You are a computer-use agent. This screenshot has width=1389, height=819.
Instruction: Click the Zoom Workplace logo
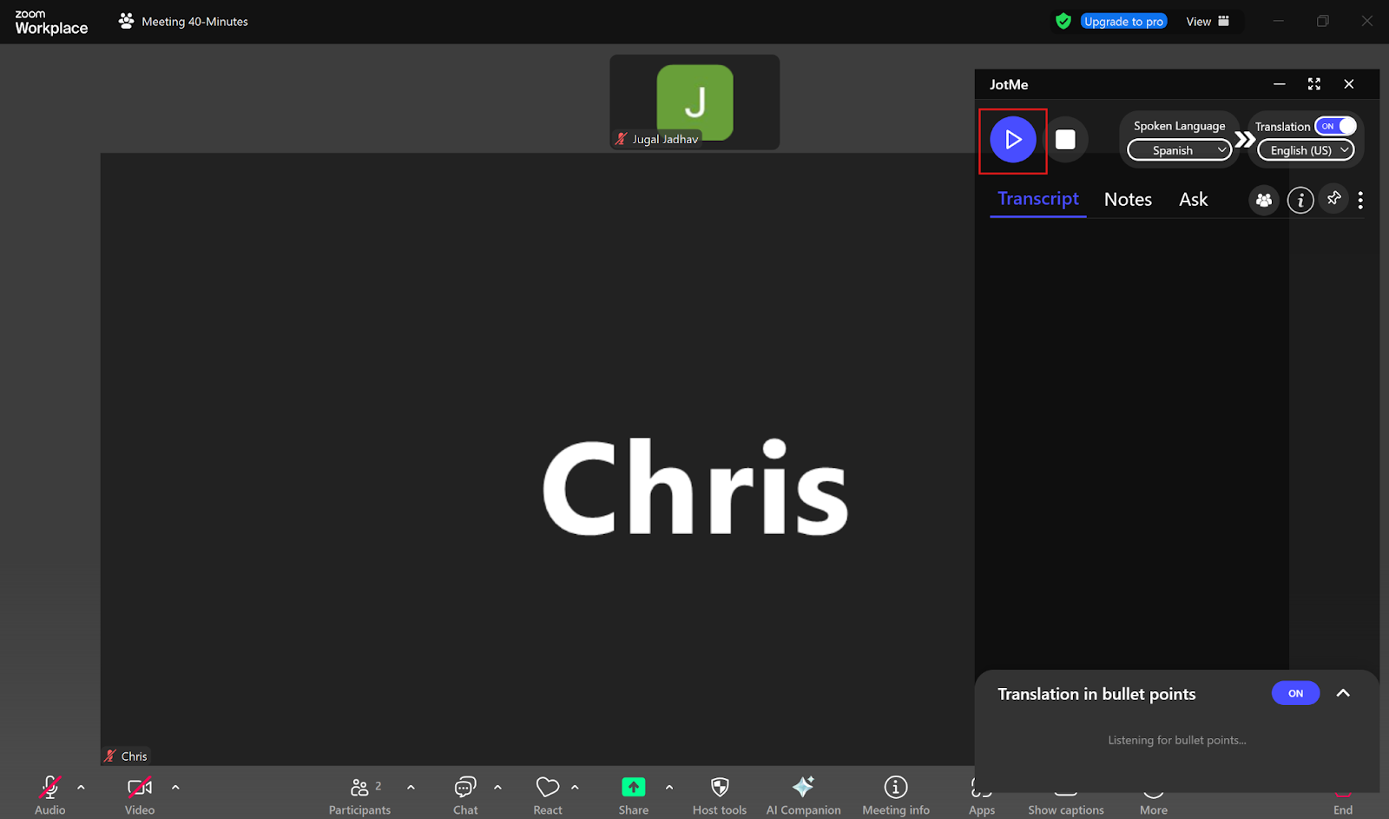tap(51, 22)
